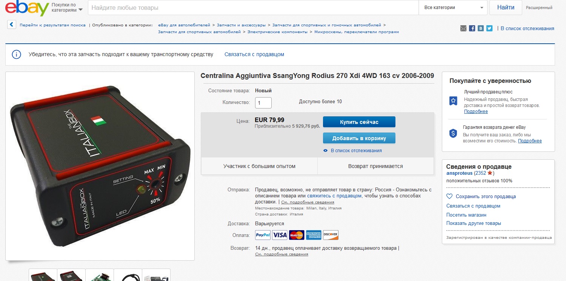Open 'Запчасти и аксессуары' breadcrumb
566x281 pixels.
241,25
